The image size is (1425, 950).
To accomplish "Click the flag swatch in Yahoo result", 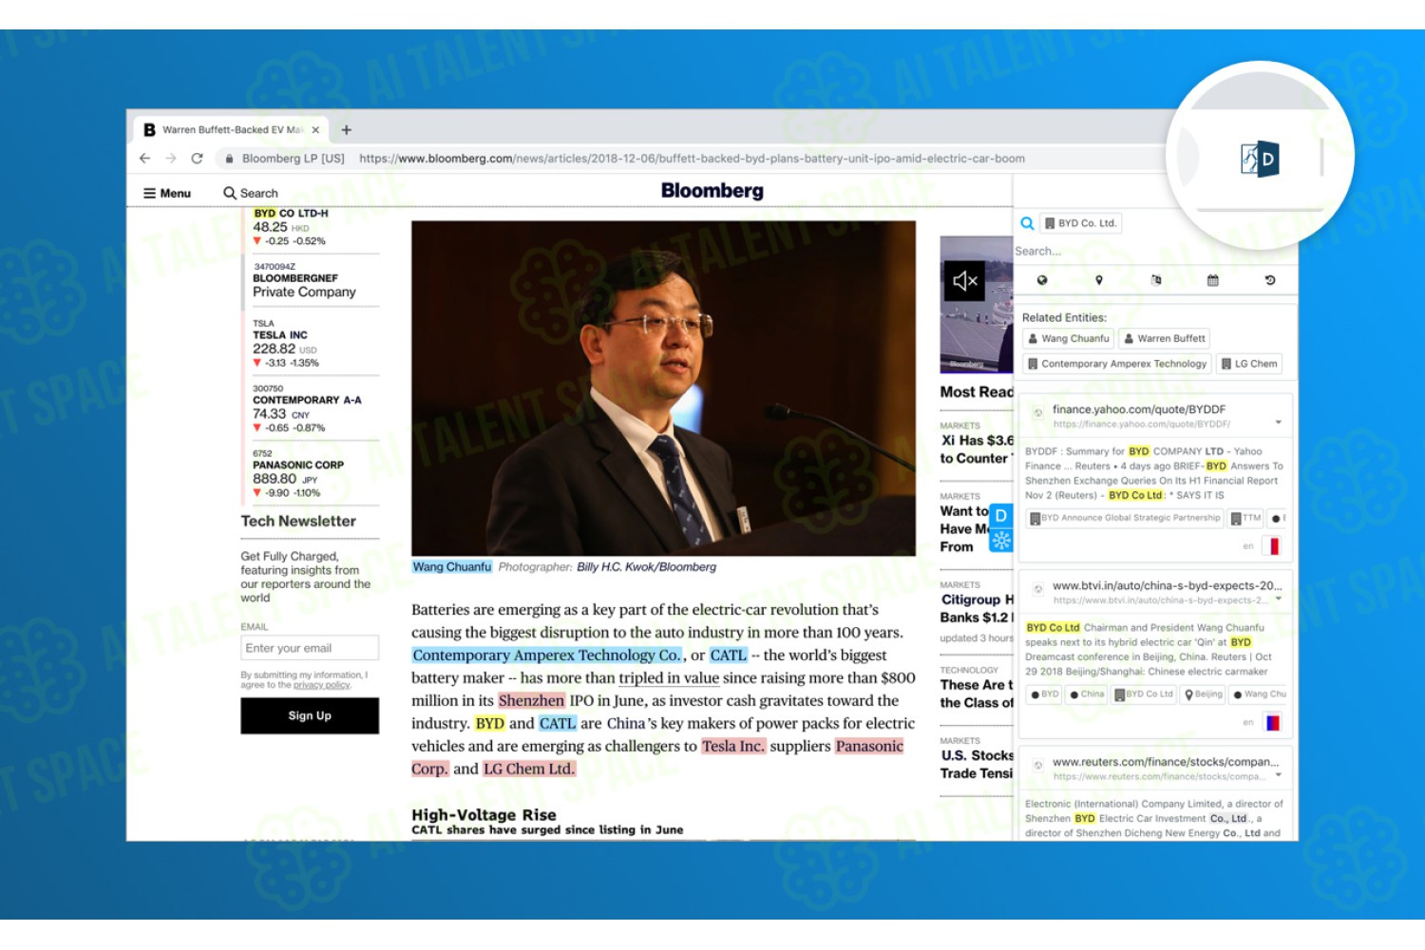I will 1274,546.
